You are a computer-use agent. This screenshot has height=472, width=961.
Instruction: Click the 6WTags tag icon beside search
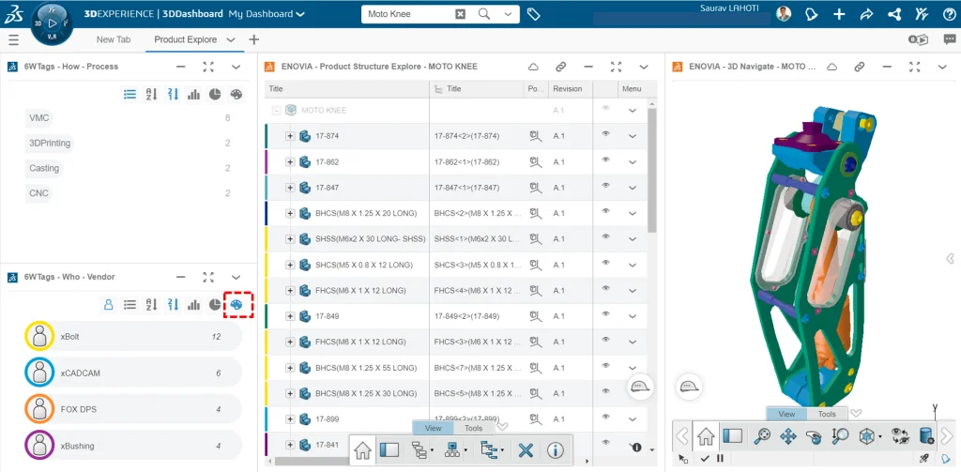[x=533, y=14]
